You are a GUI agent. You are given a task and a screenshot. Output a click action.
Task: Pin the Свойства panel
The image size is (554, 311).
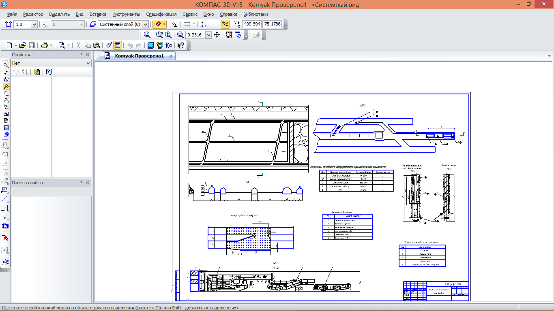(81, 55)
